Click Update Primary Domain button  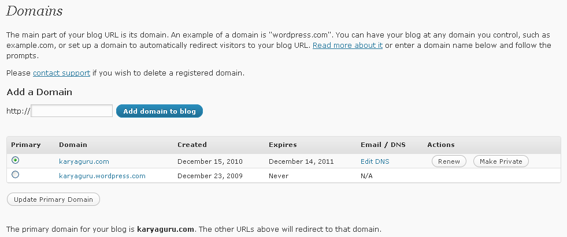click(x=53, y=200)
